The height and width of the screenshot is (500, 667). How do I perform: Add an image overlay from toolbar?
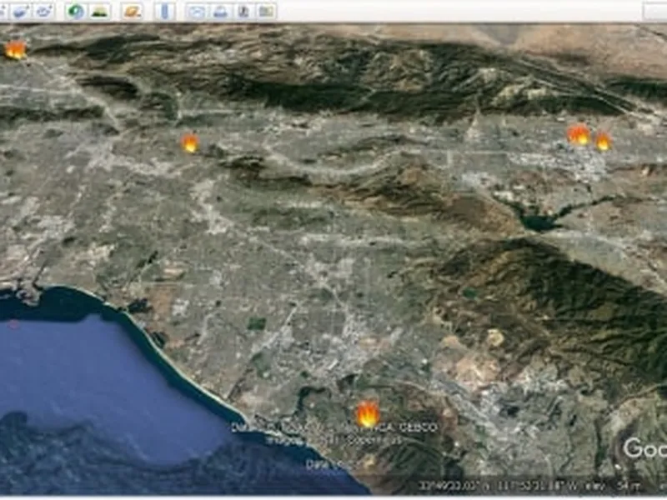coord(21,11)
